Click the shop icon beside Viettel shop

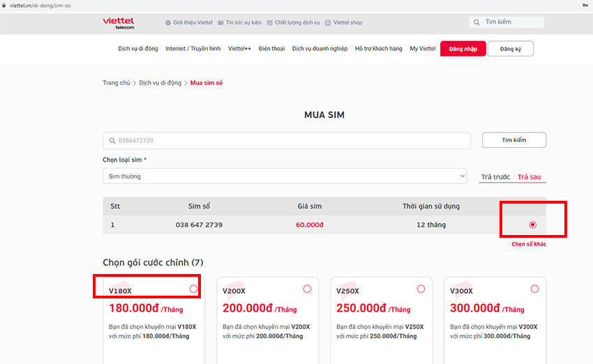tap(328, 23)
